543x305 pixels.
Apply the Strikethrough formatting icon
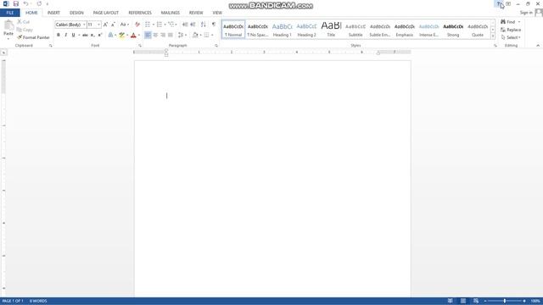tap(85, 35)
